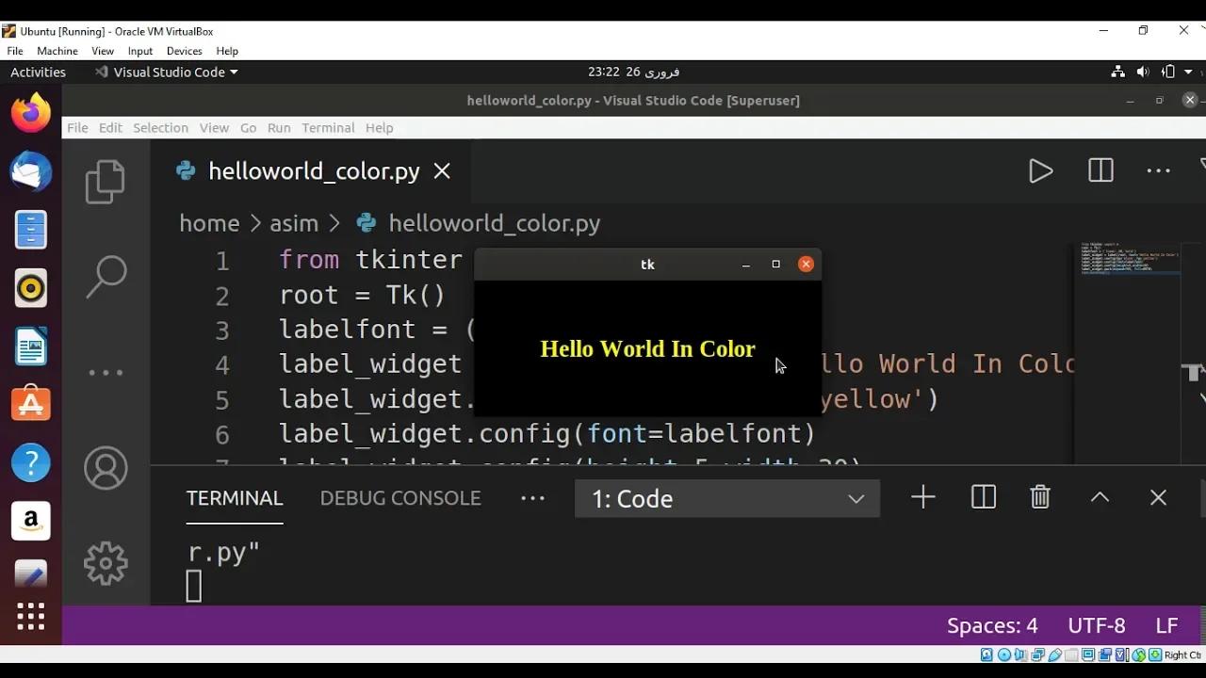
Task: Launch Firefox from the Ubuntu dock
Action: click(x=31, y=112)
